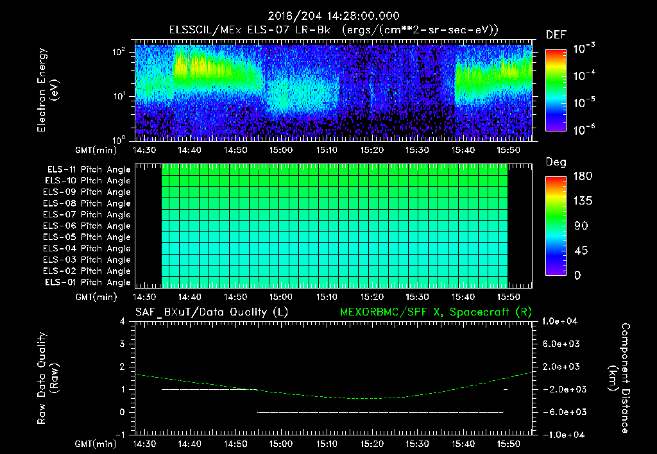The width and height of the screenshot is (657, 454).
Task: Click the '14:30' tick under the Data Quality panel
Action: (144, 444)
